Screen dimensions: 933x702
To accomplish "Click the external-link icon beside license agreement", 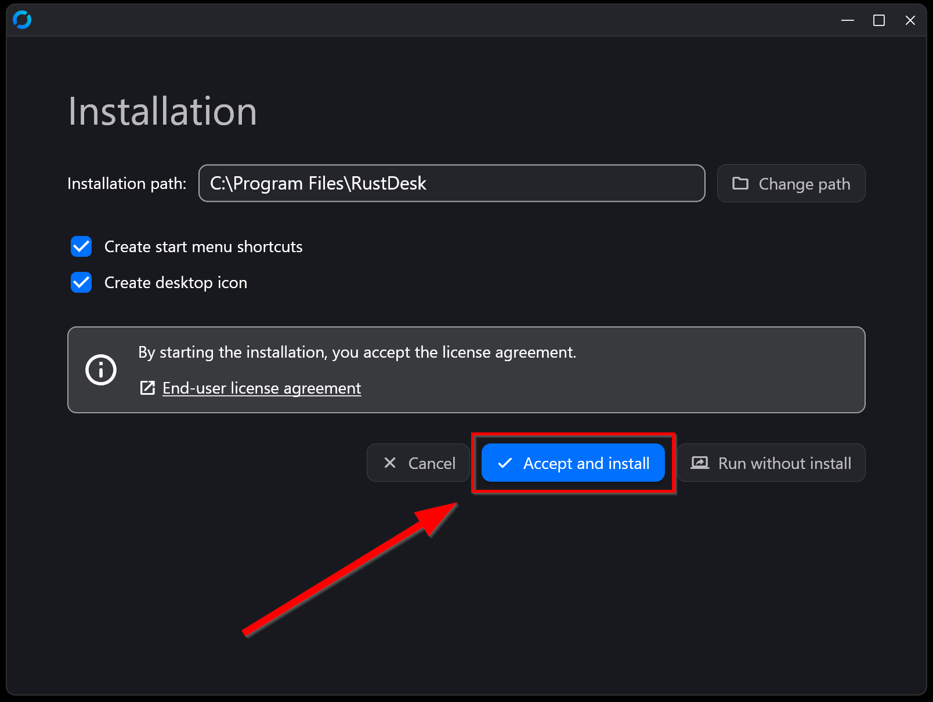I will [147, 388].
